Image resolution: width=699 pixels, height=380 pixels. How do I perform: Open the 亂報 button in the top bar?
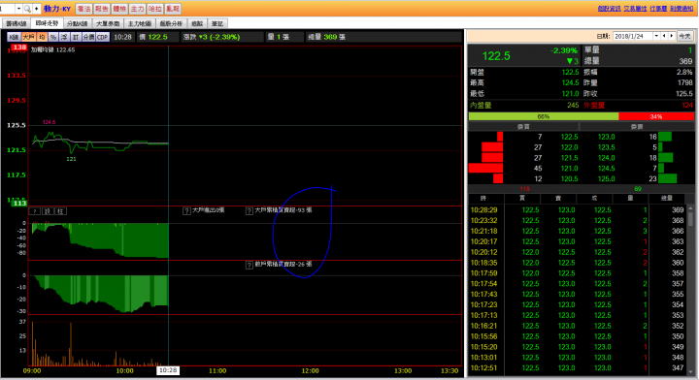[173, 9]
